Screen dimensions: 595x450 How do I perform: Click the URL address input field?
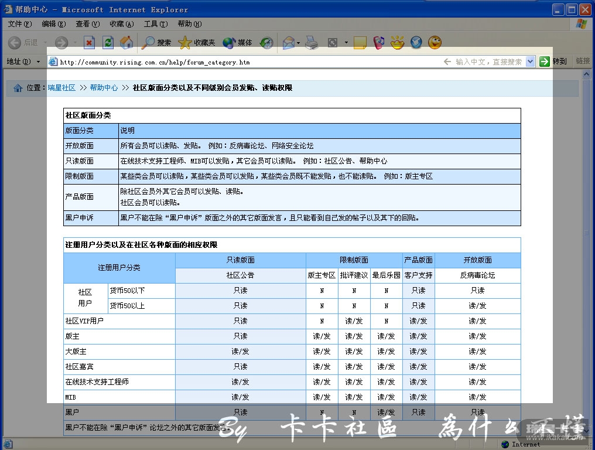[246, 62]
